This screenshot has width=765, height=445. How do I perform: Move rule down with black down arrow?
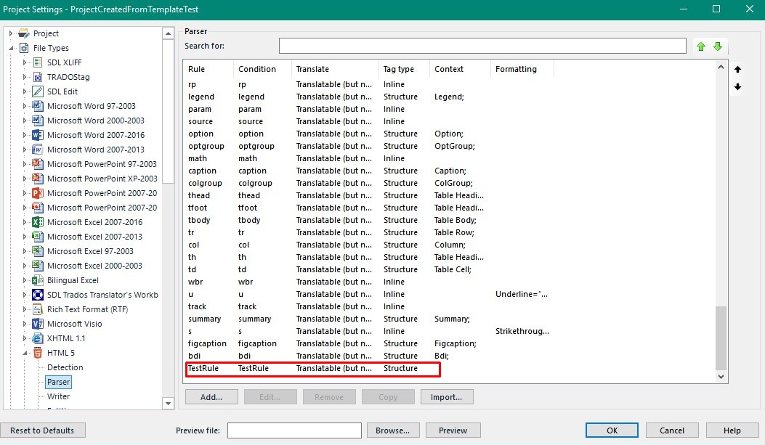[x=738, y=87]
